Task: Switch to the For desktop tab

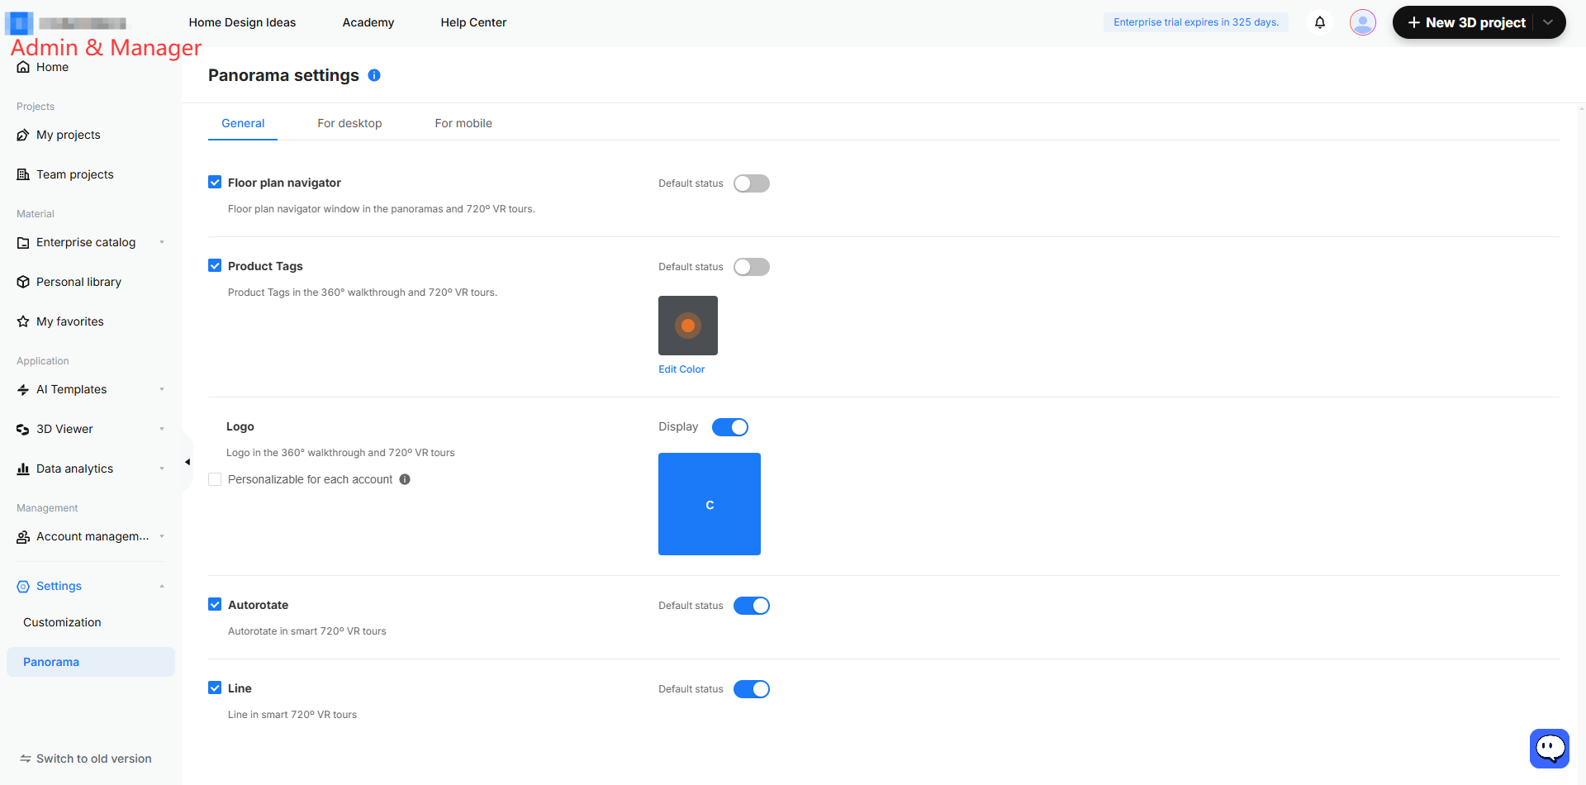Action: 349,123
